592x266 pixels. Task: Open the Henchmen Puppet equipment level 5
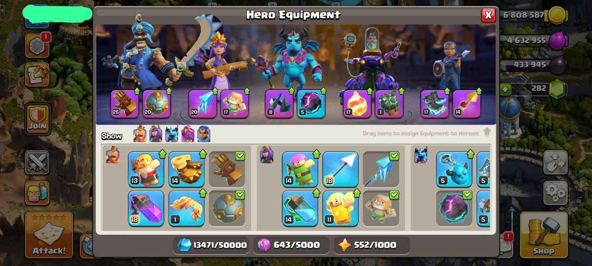coord(454,169)
